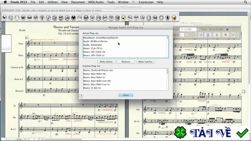Open the Window menu
Screen dimensions: 251x141
click(x=123, y=2)
